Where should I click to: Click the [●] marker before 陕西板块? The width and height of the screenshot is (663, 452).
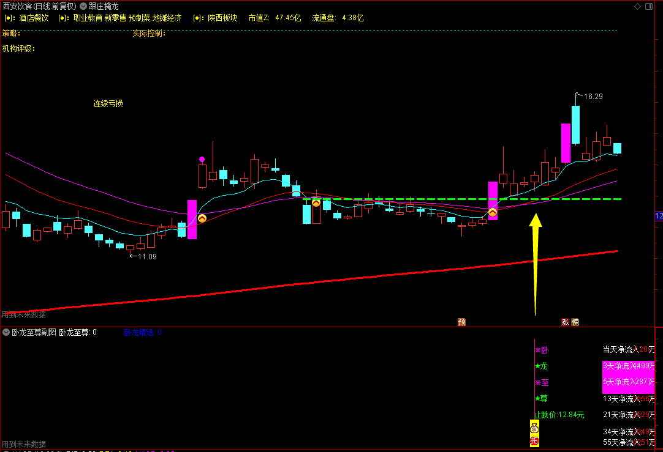pyautogui.click(x=199, y=18)
